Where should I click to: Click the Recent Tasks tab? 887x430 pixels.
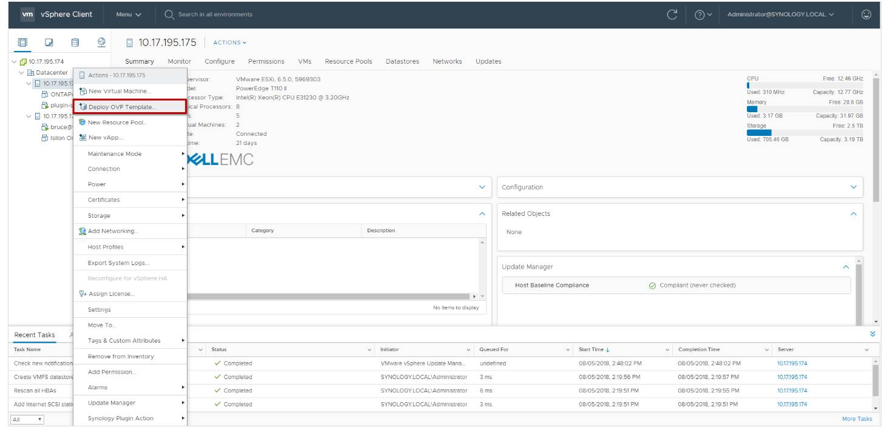pos(35,335)
